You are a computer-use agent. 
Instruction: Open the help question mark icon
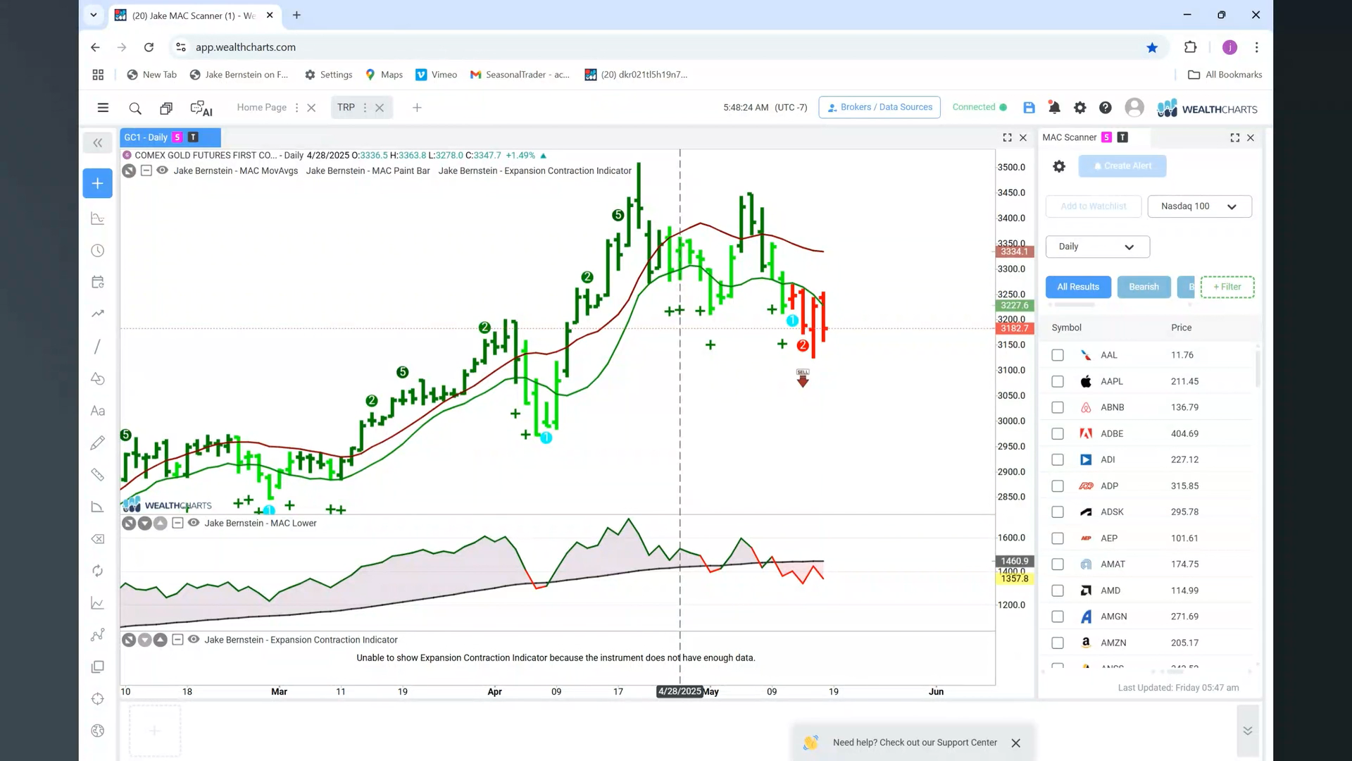pos(1105,107)
